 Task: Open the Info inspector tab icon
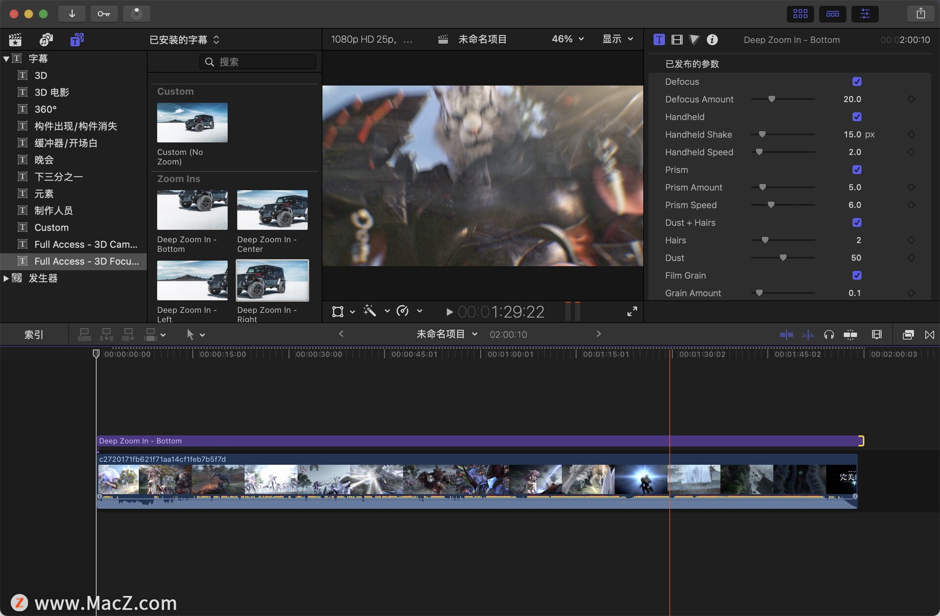712,40
